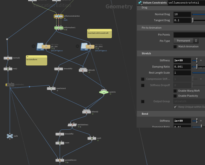Click the Stretch Damping Ratio slider

(199, 67)
